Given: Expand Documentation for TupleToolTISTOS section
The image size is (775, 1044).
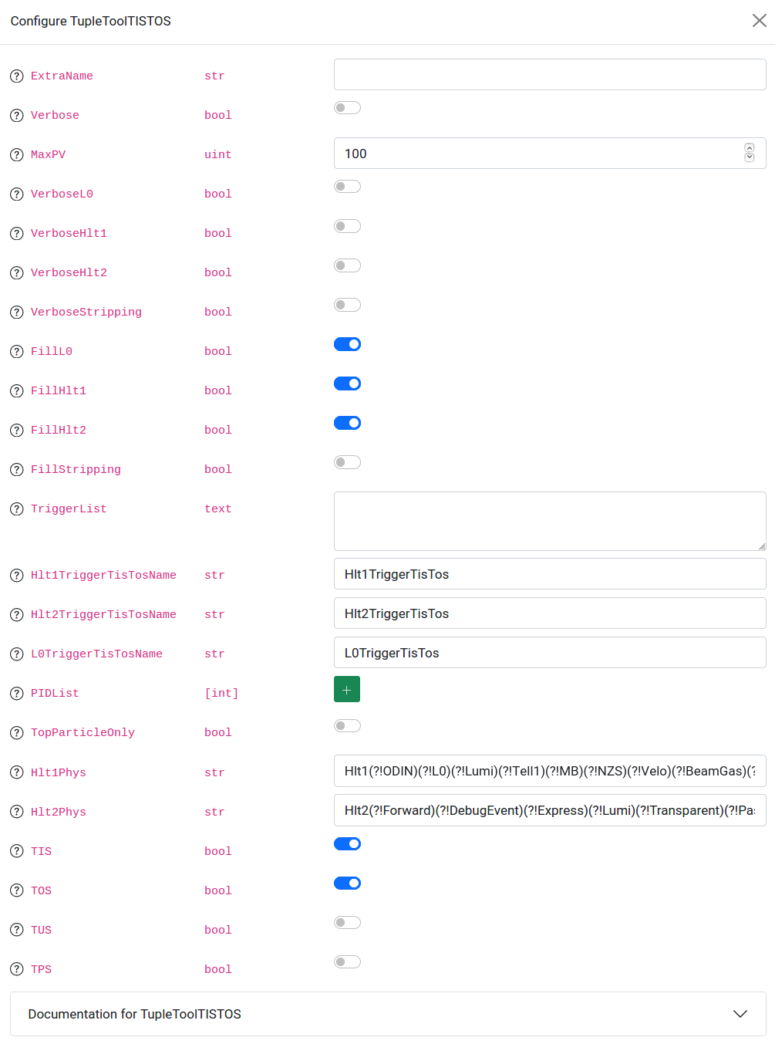Looking at the screenshot, I should pos(388,1014).
